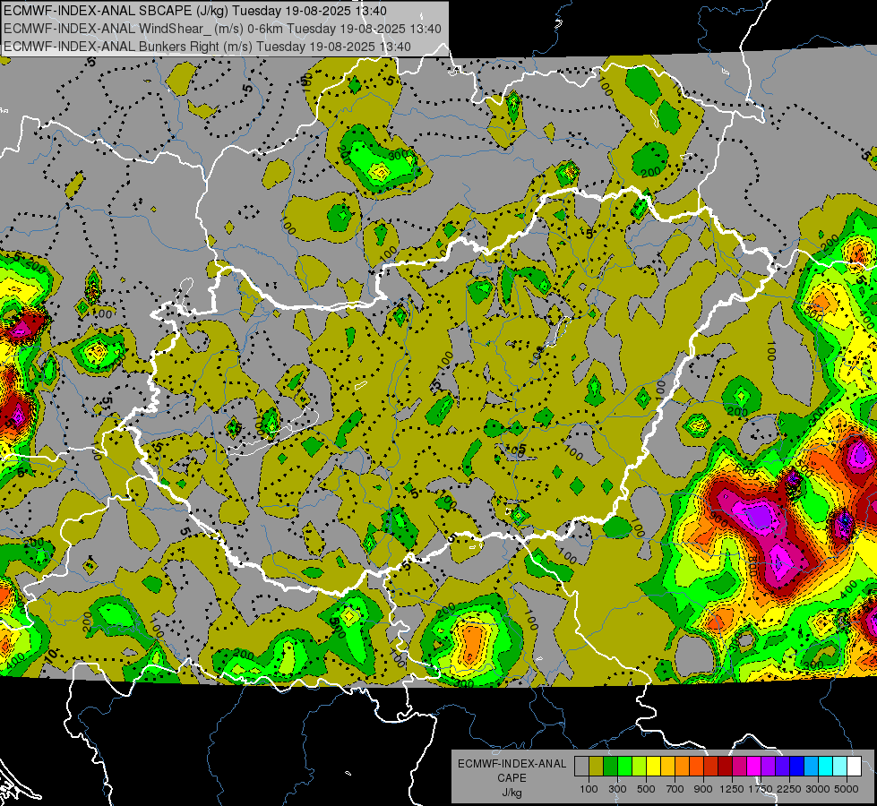
Task: Click the olive swatch right of the 100 tick
Action: pos(597,766)
